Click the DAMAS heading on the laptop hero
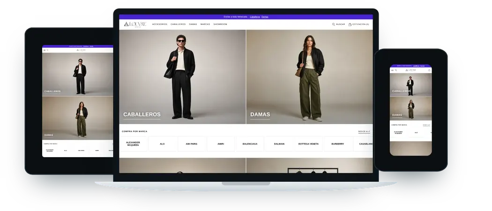Image resolution: width=492 pixels, height=211 pixels. pyautogui.click(x=260, y=114)
